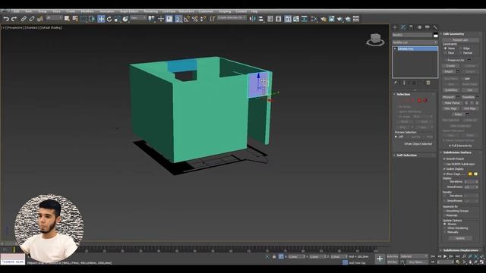Viewport: 486px width, 273px height.
Task: Click the Mirror tool icon
Action: pos(253,19)
